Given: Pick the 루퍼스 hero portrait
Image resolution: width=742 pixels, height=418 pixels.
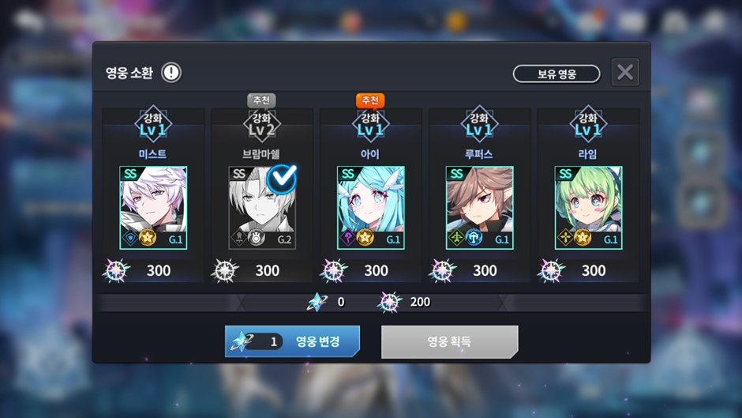Looking at the screenshot, I should pos(479,208).
